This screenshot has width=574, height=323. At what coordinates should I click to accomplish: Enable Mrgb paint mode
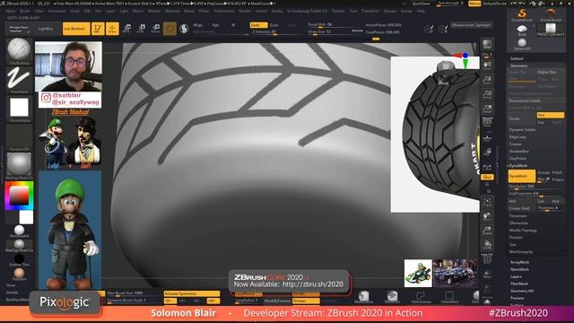tap(197, 25)
